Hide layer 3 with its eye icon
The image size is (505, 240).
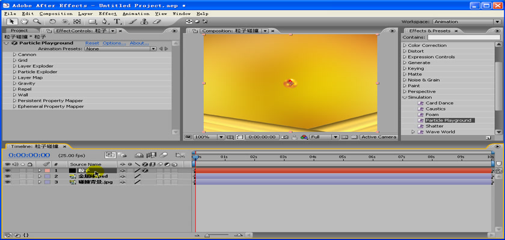pos(7,182)
